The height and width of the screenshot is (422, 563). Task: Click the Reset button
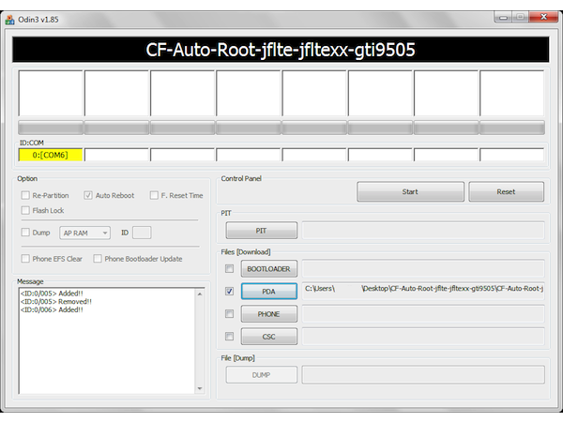tap(506, 191)
